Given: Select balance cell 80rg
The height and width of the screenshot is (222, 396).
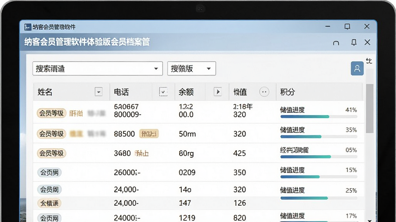Looking at the screenshot, I should click(186, 153).
